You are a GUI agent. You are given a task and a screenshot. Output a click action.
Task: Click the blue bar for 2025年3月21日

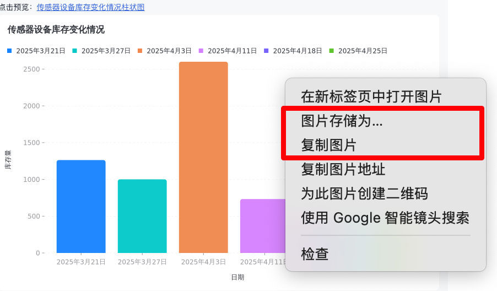81,206
